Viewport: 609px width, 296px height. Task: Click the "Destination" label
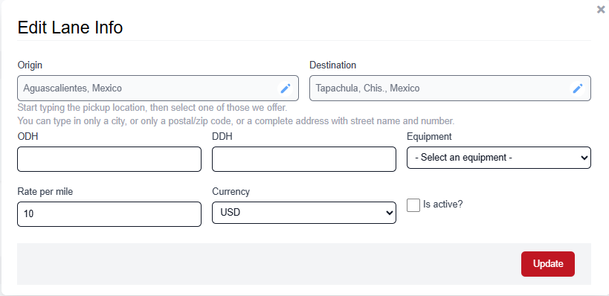(332, 65)
